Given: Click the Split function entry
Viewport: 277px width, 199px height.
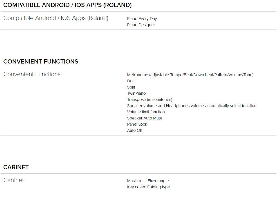Looking at the screenshot, I should [x=131, y=87].
